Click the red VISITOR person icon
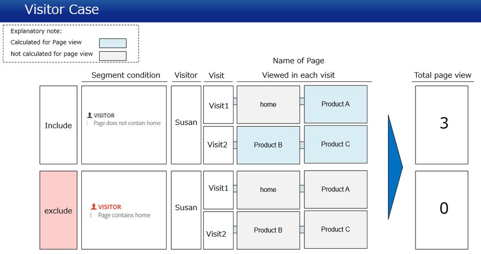The image size is (481, 254). pos(93,207)
